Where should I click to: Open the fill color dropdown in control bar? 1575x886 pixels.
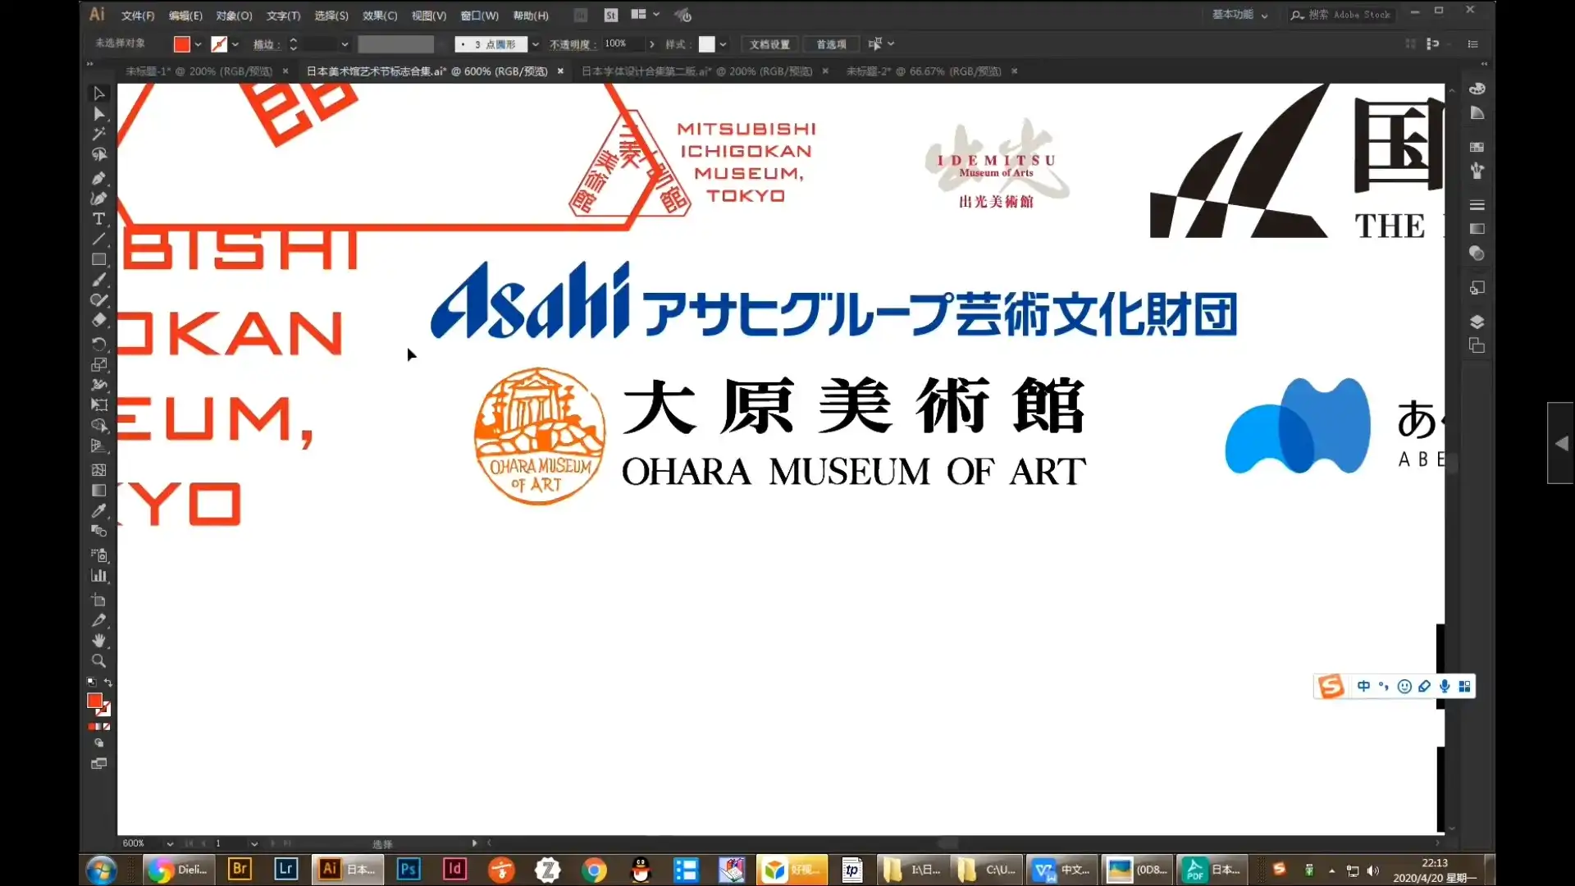coord(196,44)
